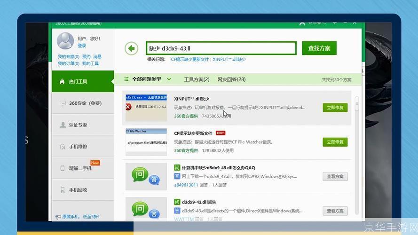The image size is (418, 235).
Task: Click the green back arrow button
Action: (132, 48)
